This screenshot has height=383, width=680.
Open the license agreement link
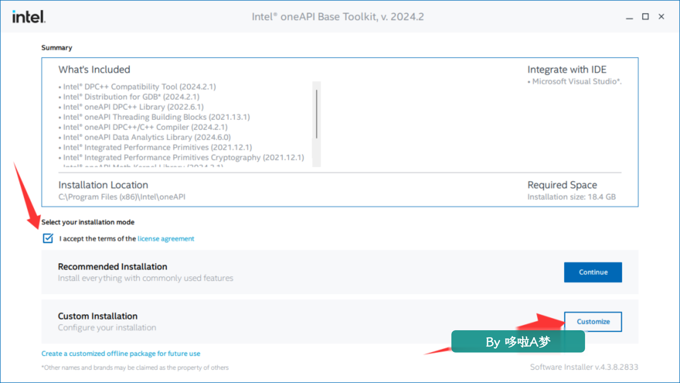click(x=166, y=238)
